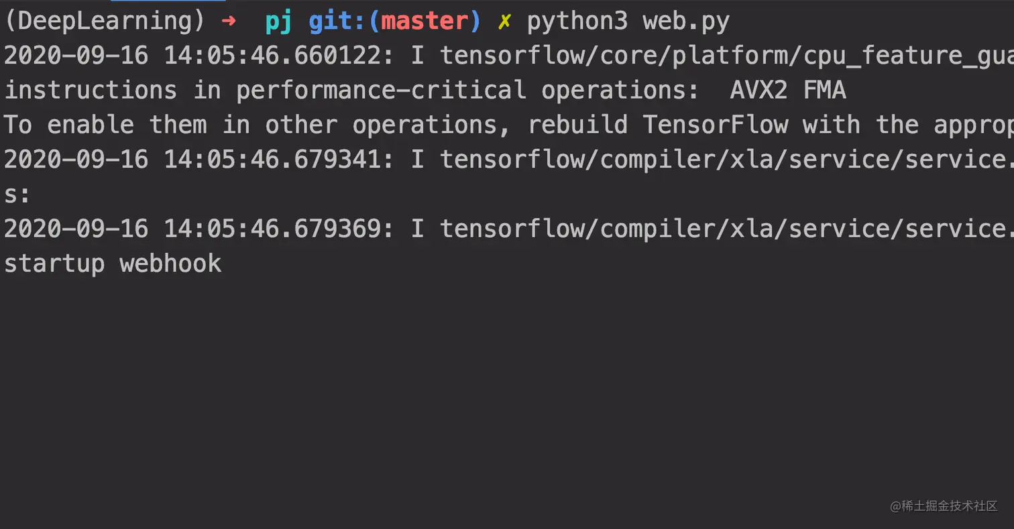The image size is (1014, 529).
Task: Click the FMA instruction text
Action: coord(824,91)
